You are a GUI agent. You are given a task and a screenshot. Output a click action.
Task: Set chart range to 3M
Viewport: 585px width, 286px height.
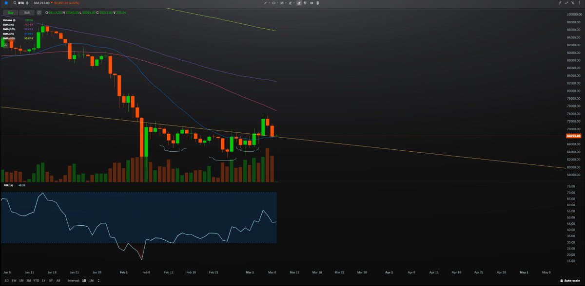tap(29, 281)
